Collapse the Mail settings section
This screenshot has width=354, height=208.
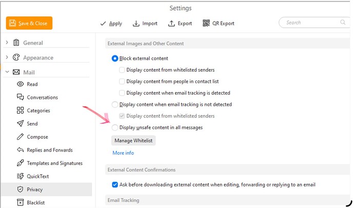7,72
